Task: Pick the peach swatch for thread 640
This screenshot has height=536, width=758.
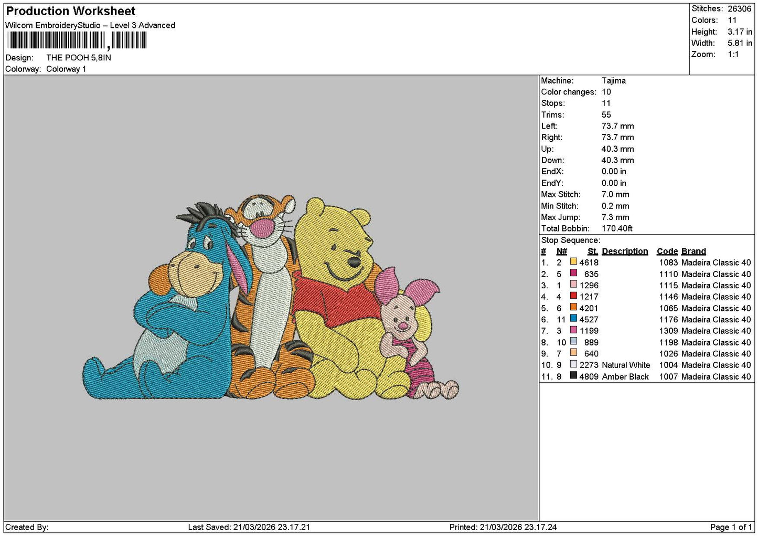Action: coord(573,353)
